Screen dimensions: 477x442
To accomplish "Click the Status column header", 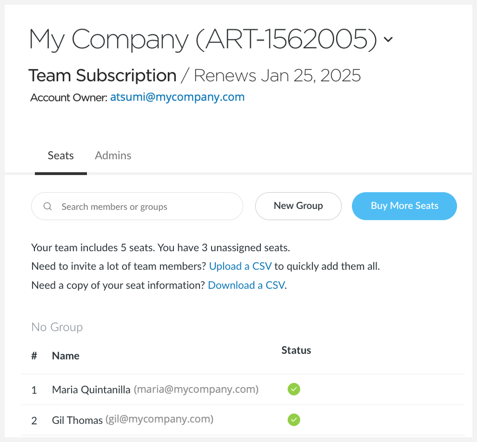I will click(x=296, y=350).
